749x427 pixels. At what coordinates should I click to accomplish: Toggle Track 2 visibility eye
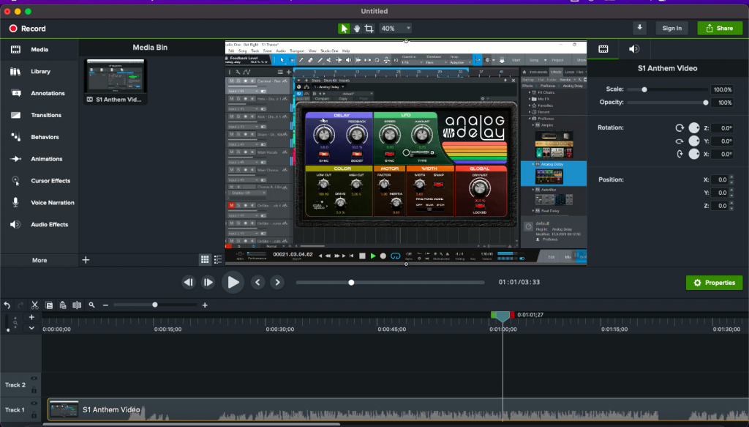[34, 379]
